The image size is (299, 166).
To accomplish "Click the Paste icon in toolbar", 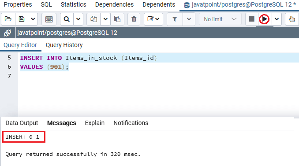I will (117, 19).
